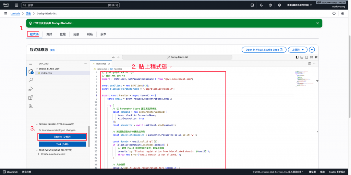
Task: Toggle the bottom panel layout icon
Action: (302, 57)
